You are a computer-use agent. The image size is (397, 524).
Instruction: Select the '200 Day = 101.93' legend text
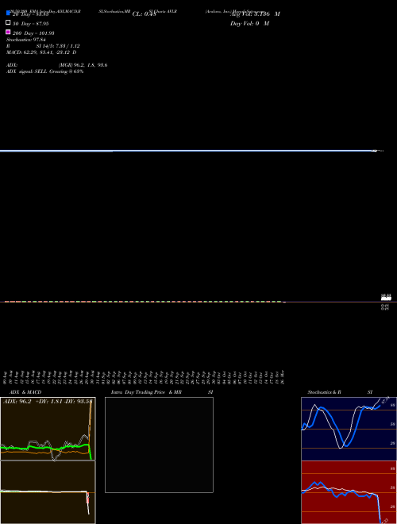(33, 33)
